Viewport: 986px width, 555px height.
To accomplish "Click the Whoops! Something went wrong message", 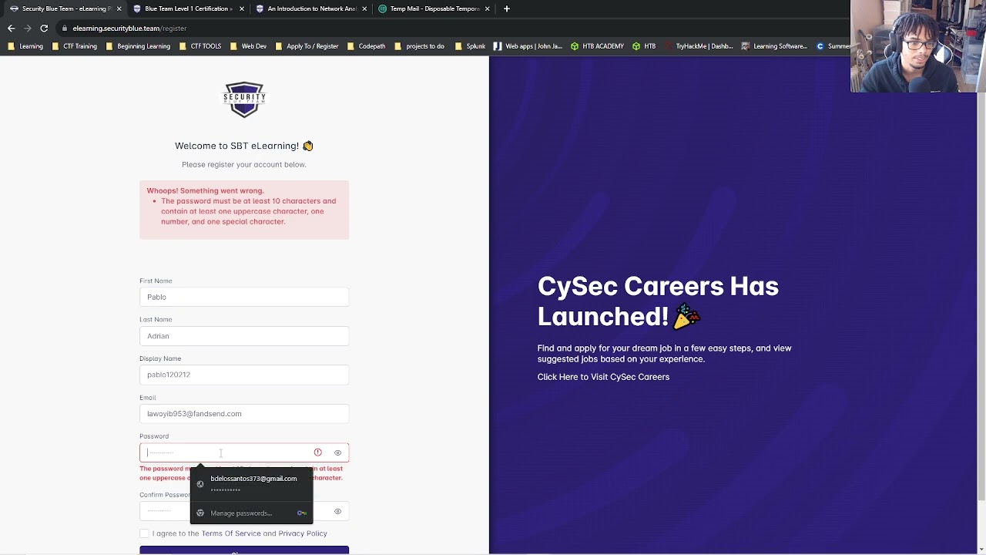I will pos(206,190).
